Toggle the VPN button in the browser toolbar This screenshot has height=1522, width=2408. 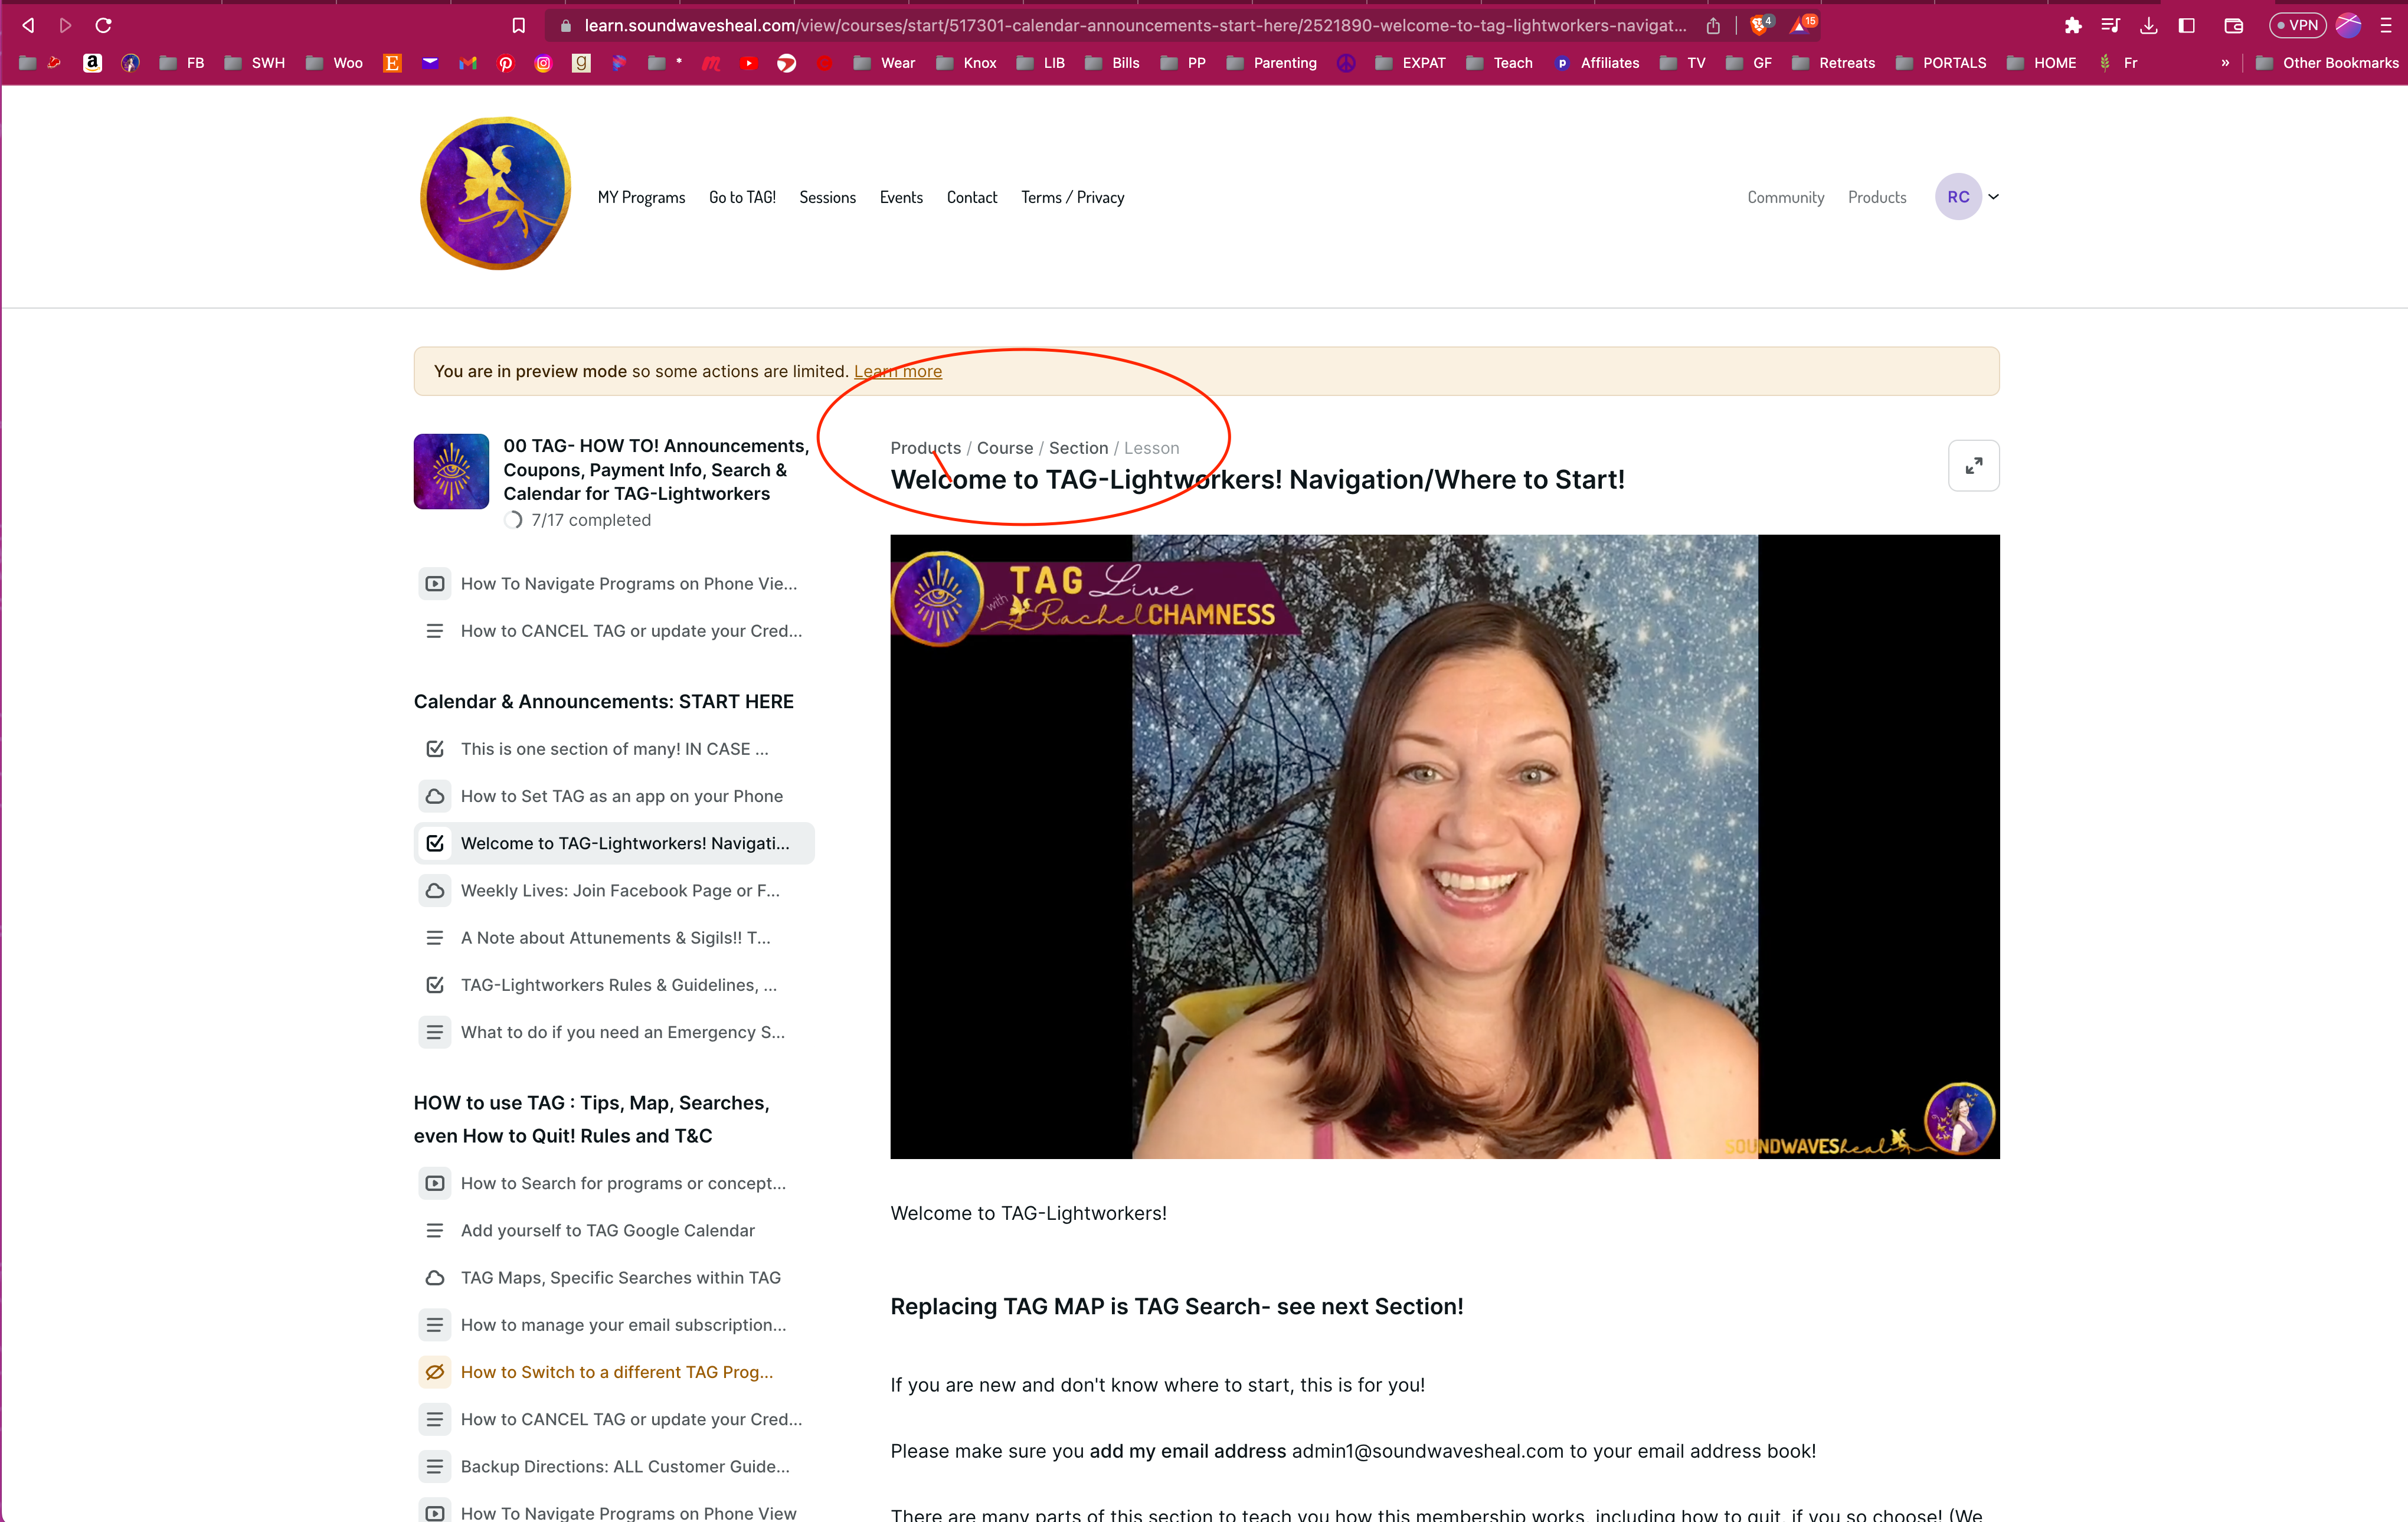coord(2298,26)
